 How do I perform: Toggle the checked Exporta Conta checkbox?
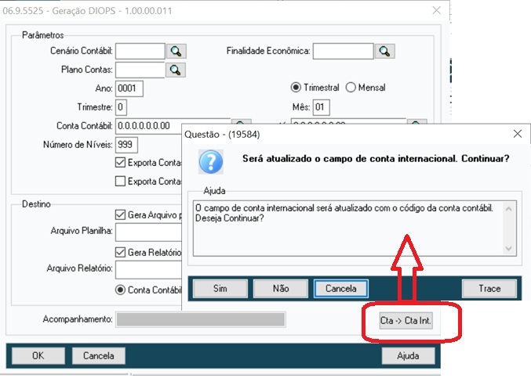[120, 163]
